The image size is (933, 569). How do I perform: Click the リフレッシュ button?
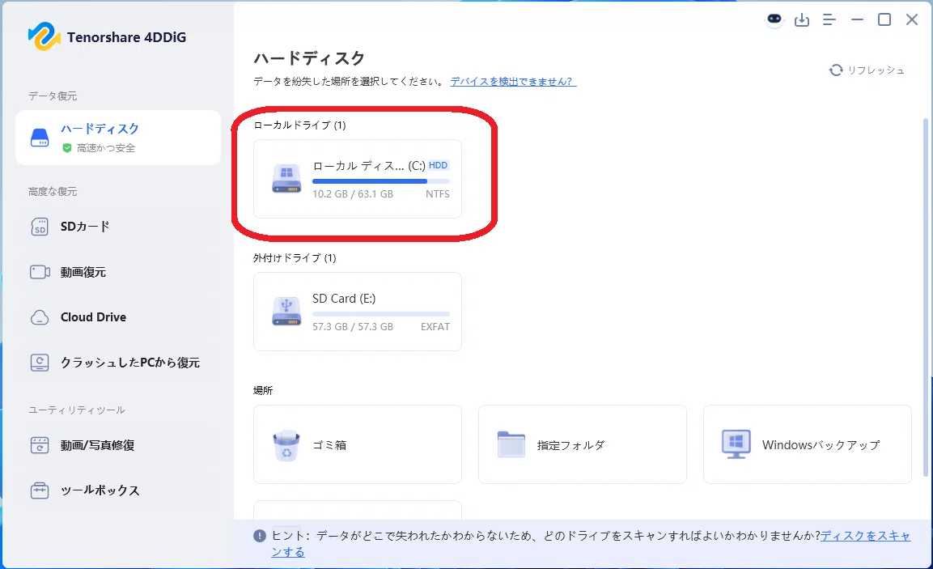867,70
